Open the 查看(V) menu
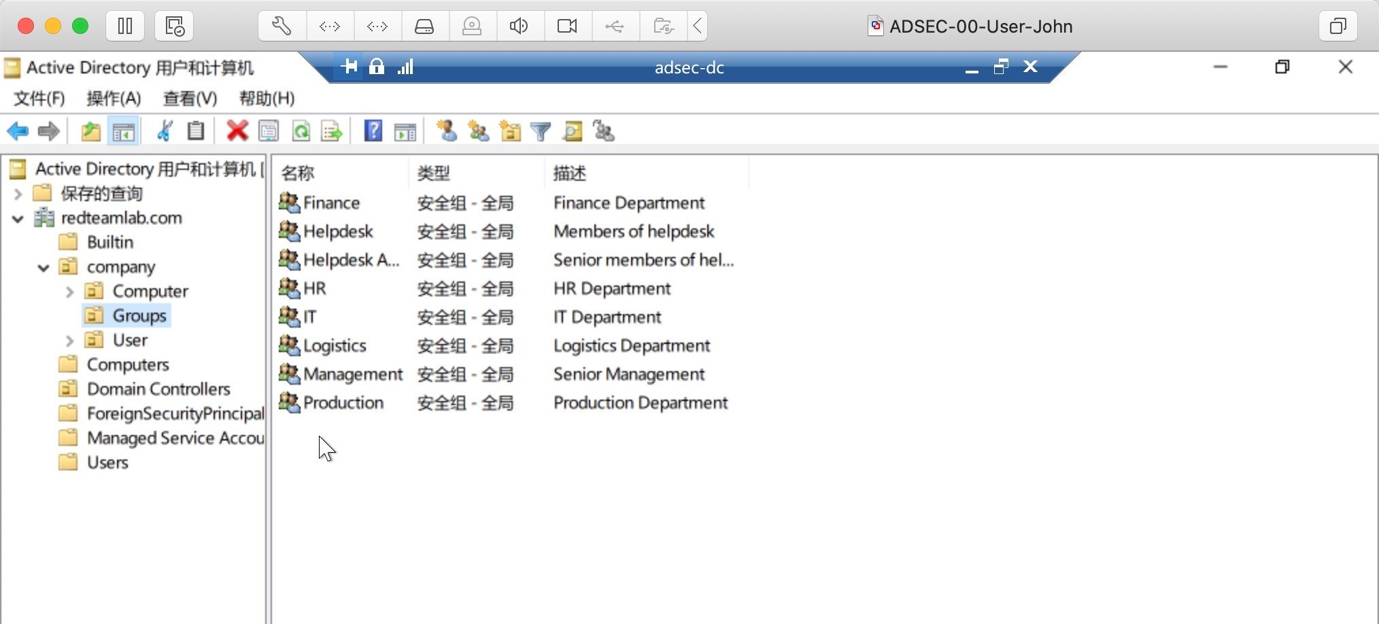This screenshot has height=624, width=1379. tap(190, 99)
